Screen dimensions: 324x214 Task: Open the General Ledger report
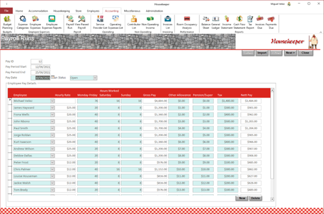(216, 22)
